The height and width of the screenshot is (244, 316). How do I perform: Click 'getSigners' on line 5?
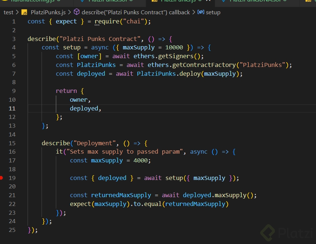coord(176,56)
